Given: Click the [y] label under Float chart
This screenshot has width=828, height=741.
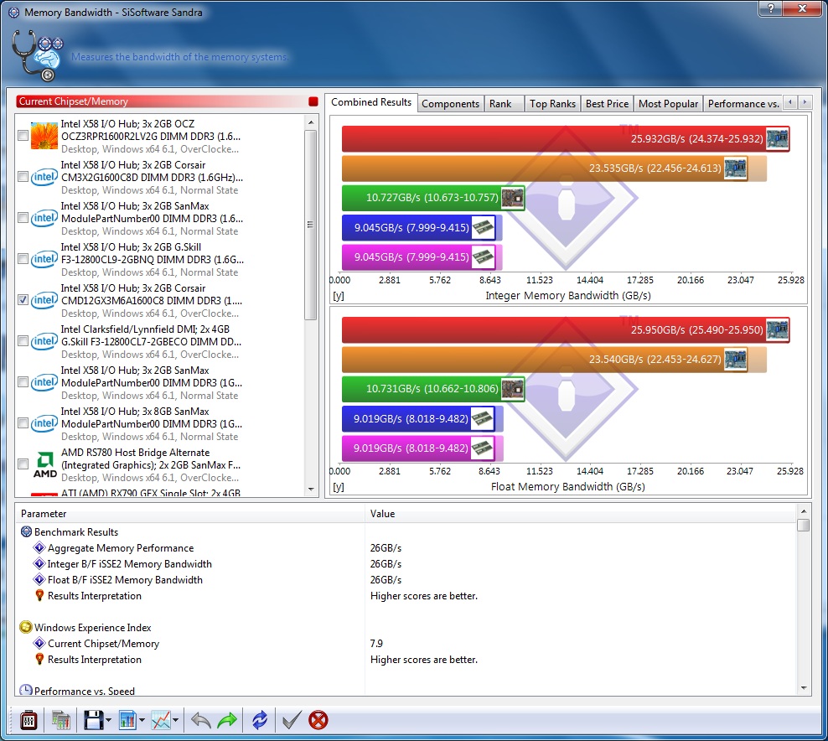Looking at the screenshot, I should (x=339, y=487).
